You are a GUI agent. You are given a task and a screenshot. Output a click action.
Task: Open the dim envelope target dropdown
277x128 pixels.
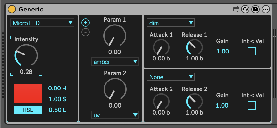pos(171,23)
